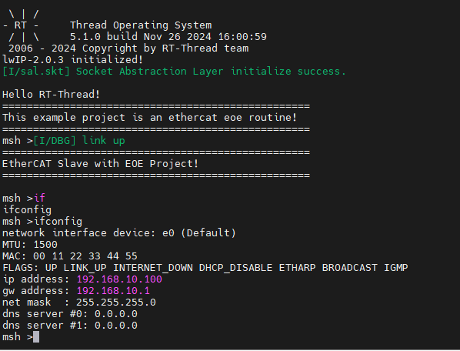Click the magenta "if" typed command

coord(39,198)
